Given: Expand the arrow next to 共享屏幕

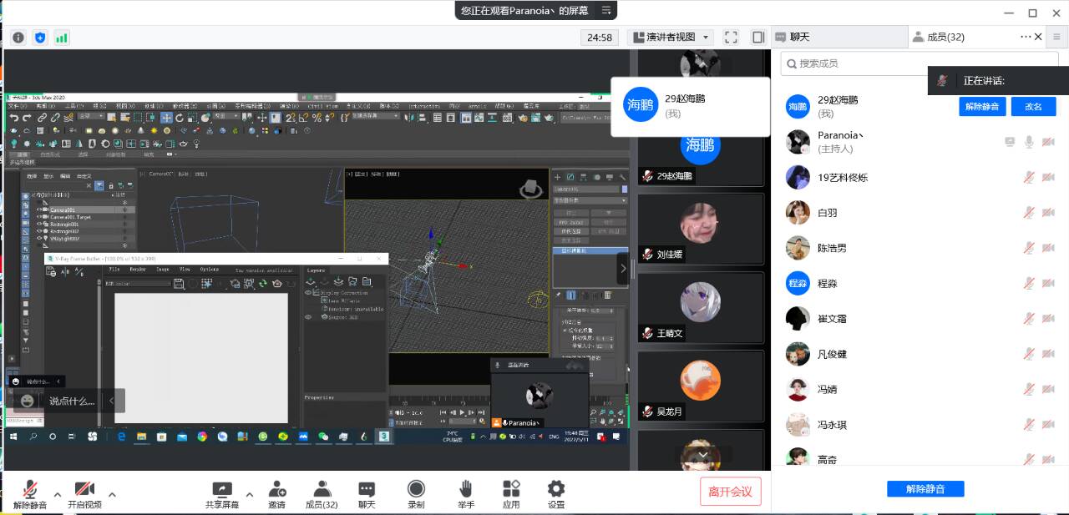Looking at the screenshot, I should [250, 493].
